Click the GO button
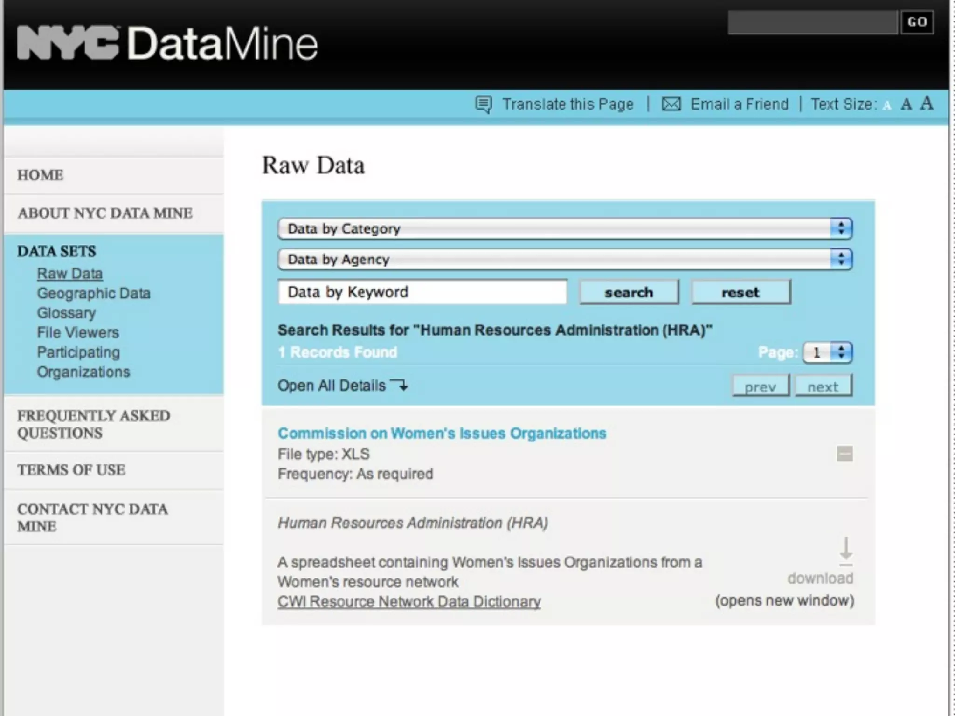The image size is (955, 716). click(x=917, y=22)
